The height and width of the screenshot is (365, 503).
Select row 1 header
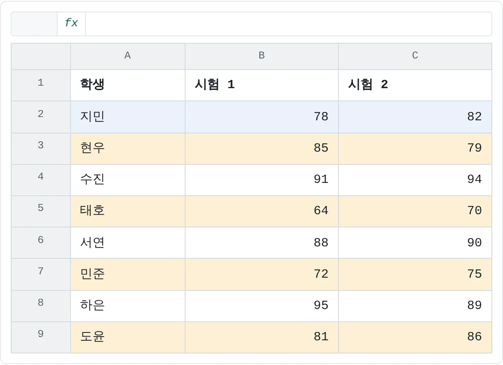pyautogui.click(x=41, y=85)
